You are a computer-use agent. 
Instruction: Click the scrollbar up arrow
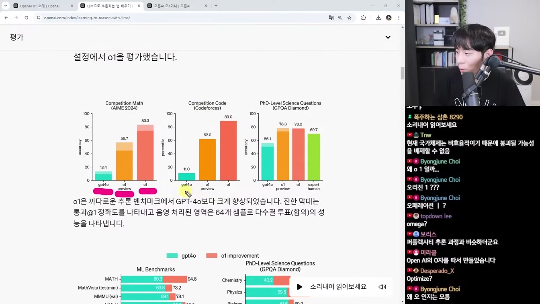click(x=403, y=27)
